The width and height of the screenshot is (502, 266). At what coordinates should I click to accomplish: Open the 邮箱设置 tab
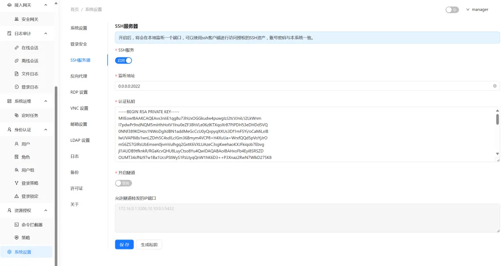pyautogui.click(x=79, y=124)
